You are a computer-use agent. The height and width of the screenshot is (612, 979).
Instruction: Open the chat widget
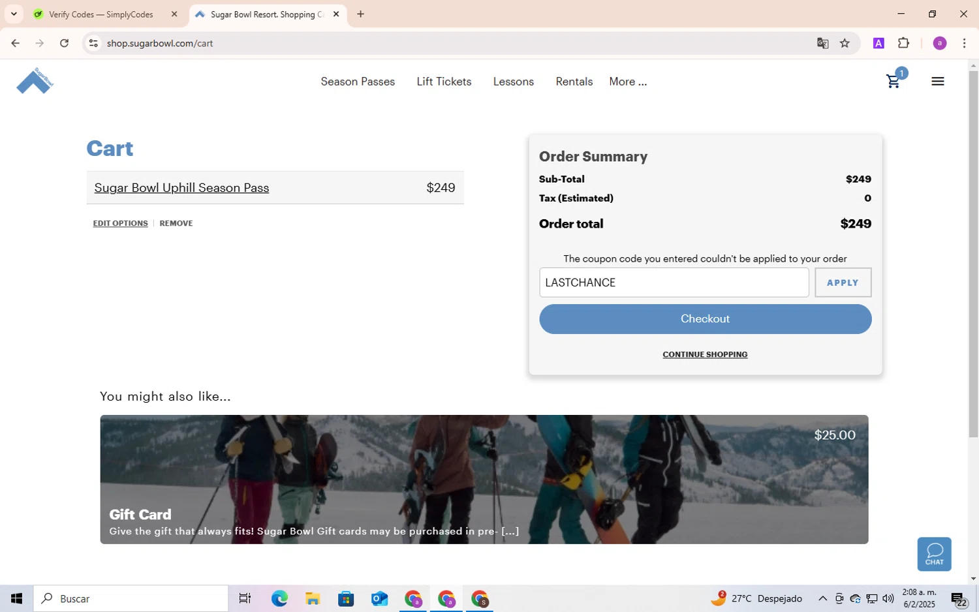point(934,554)
